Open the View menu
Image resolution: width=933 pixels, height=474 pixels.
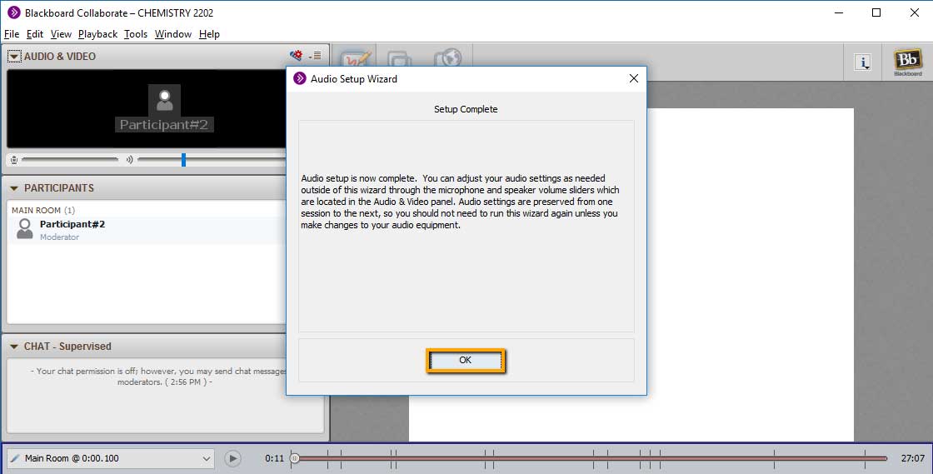click(61, 34)
